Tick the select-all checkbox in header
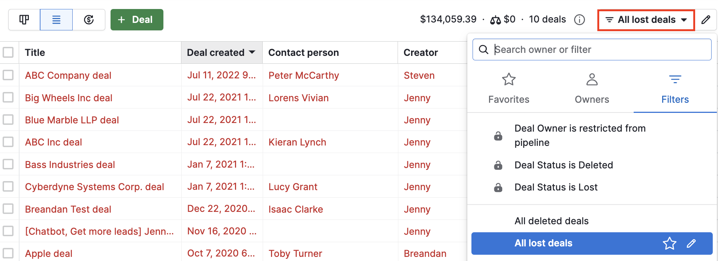The width and height of the screenshot is (718, 261). tap(8, 52)
